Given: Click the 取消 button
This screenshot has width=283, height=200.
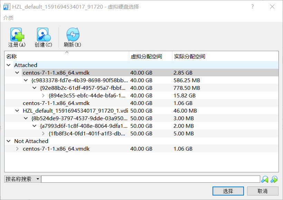Looking at the screenshot, I should pos(263,191).
